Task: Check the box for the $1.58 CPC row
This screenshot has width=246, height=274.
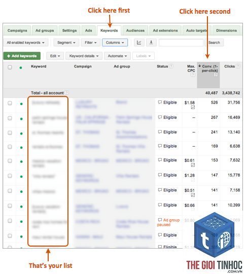Action: coord(10,103)
